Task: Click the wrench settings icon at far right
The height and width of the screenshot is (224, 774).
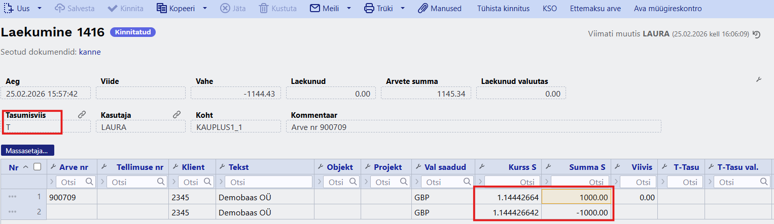Action: tap(759, 80)
